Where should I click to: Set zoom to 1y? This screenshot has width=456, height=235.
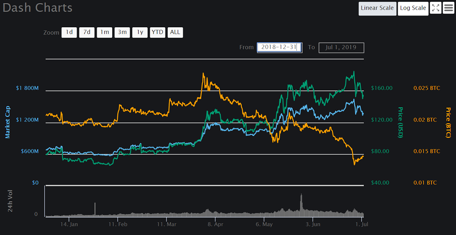pyautogui.click(x=140, y=32)
